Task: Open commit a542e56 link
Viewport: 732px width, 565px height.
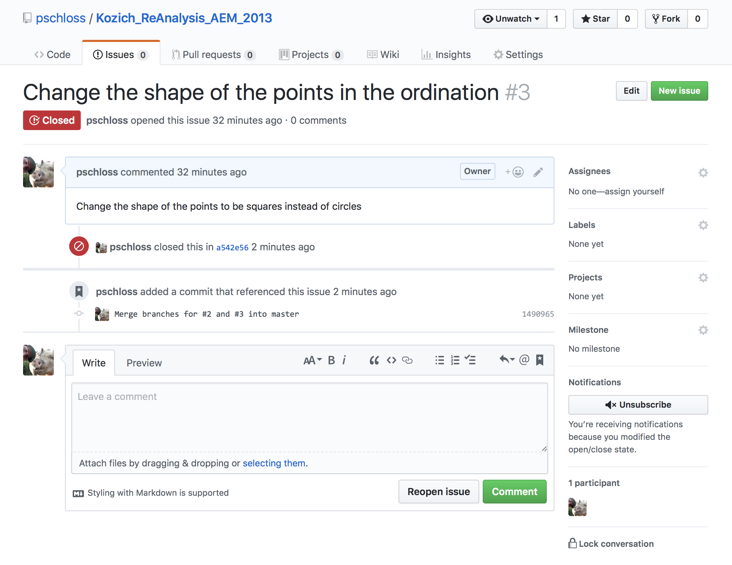Action: (x=232, y=247)
